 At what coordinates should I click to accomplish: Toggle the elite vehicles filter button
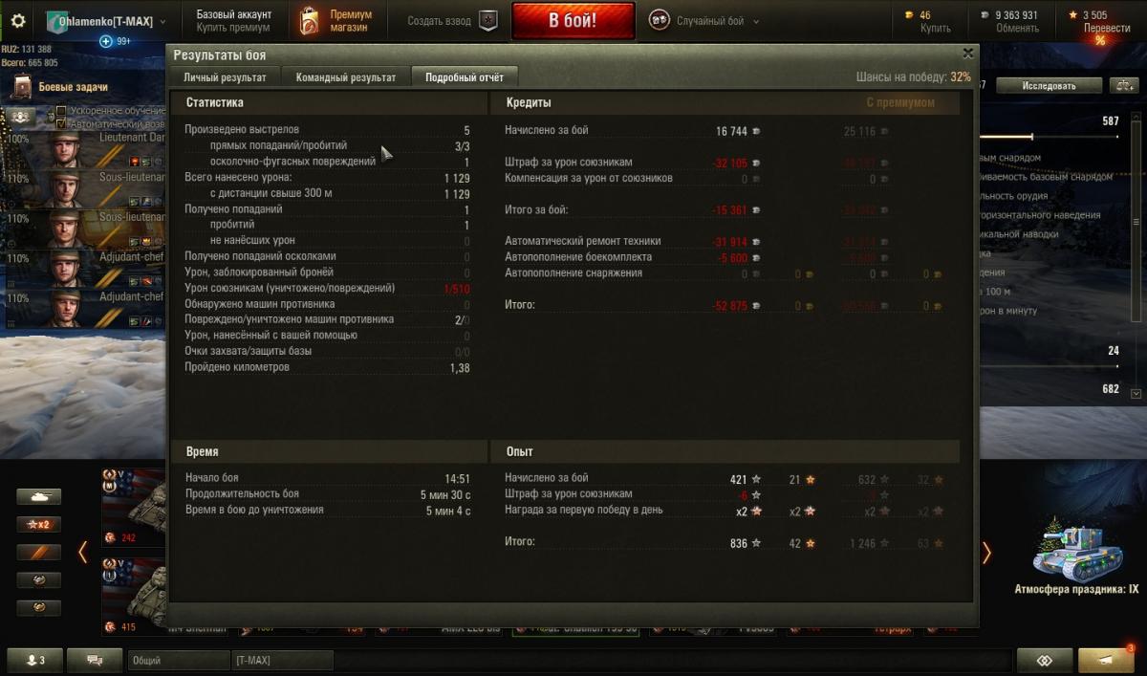(x=39, y=553)
